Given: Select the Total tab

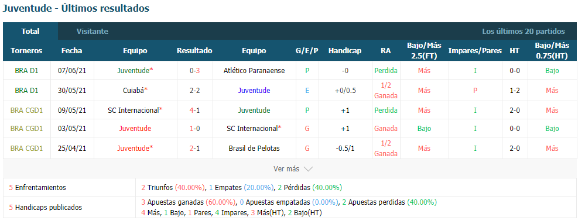Looking at the screenshot, I should 30,32.
